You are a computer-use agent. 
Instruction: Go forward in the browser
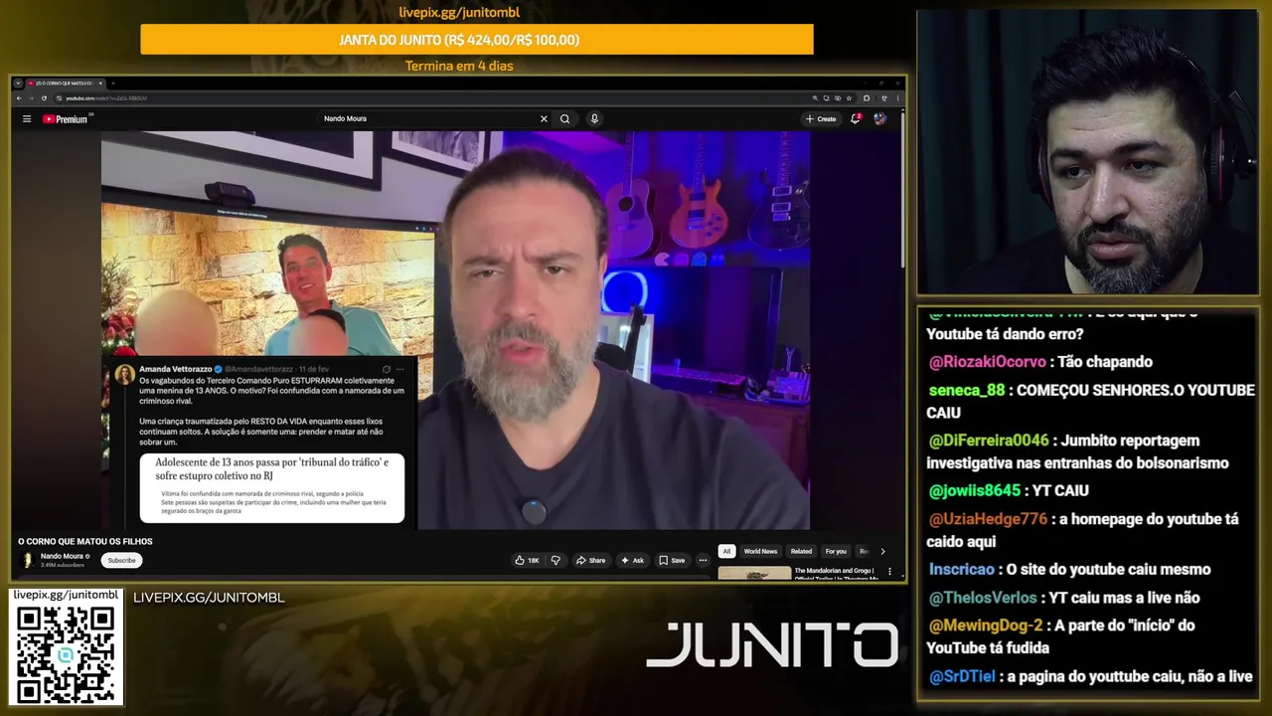31,98
